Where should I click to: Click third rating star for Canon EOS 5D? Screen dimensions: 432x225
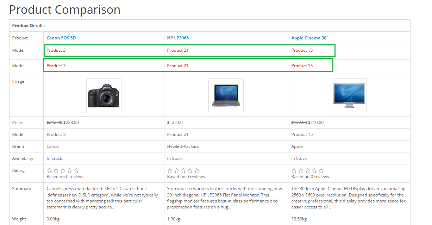63,170
